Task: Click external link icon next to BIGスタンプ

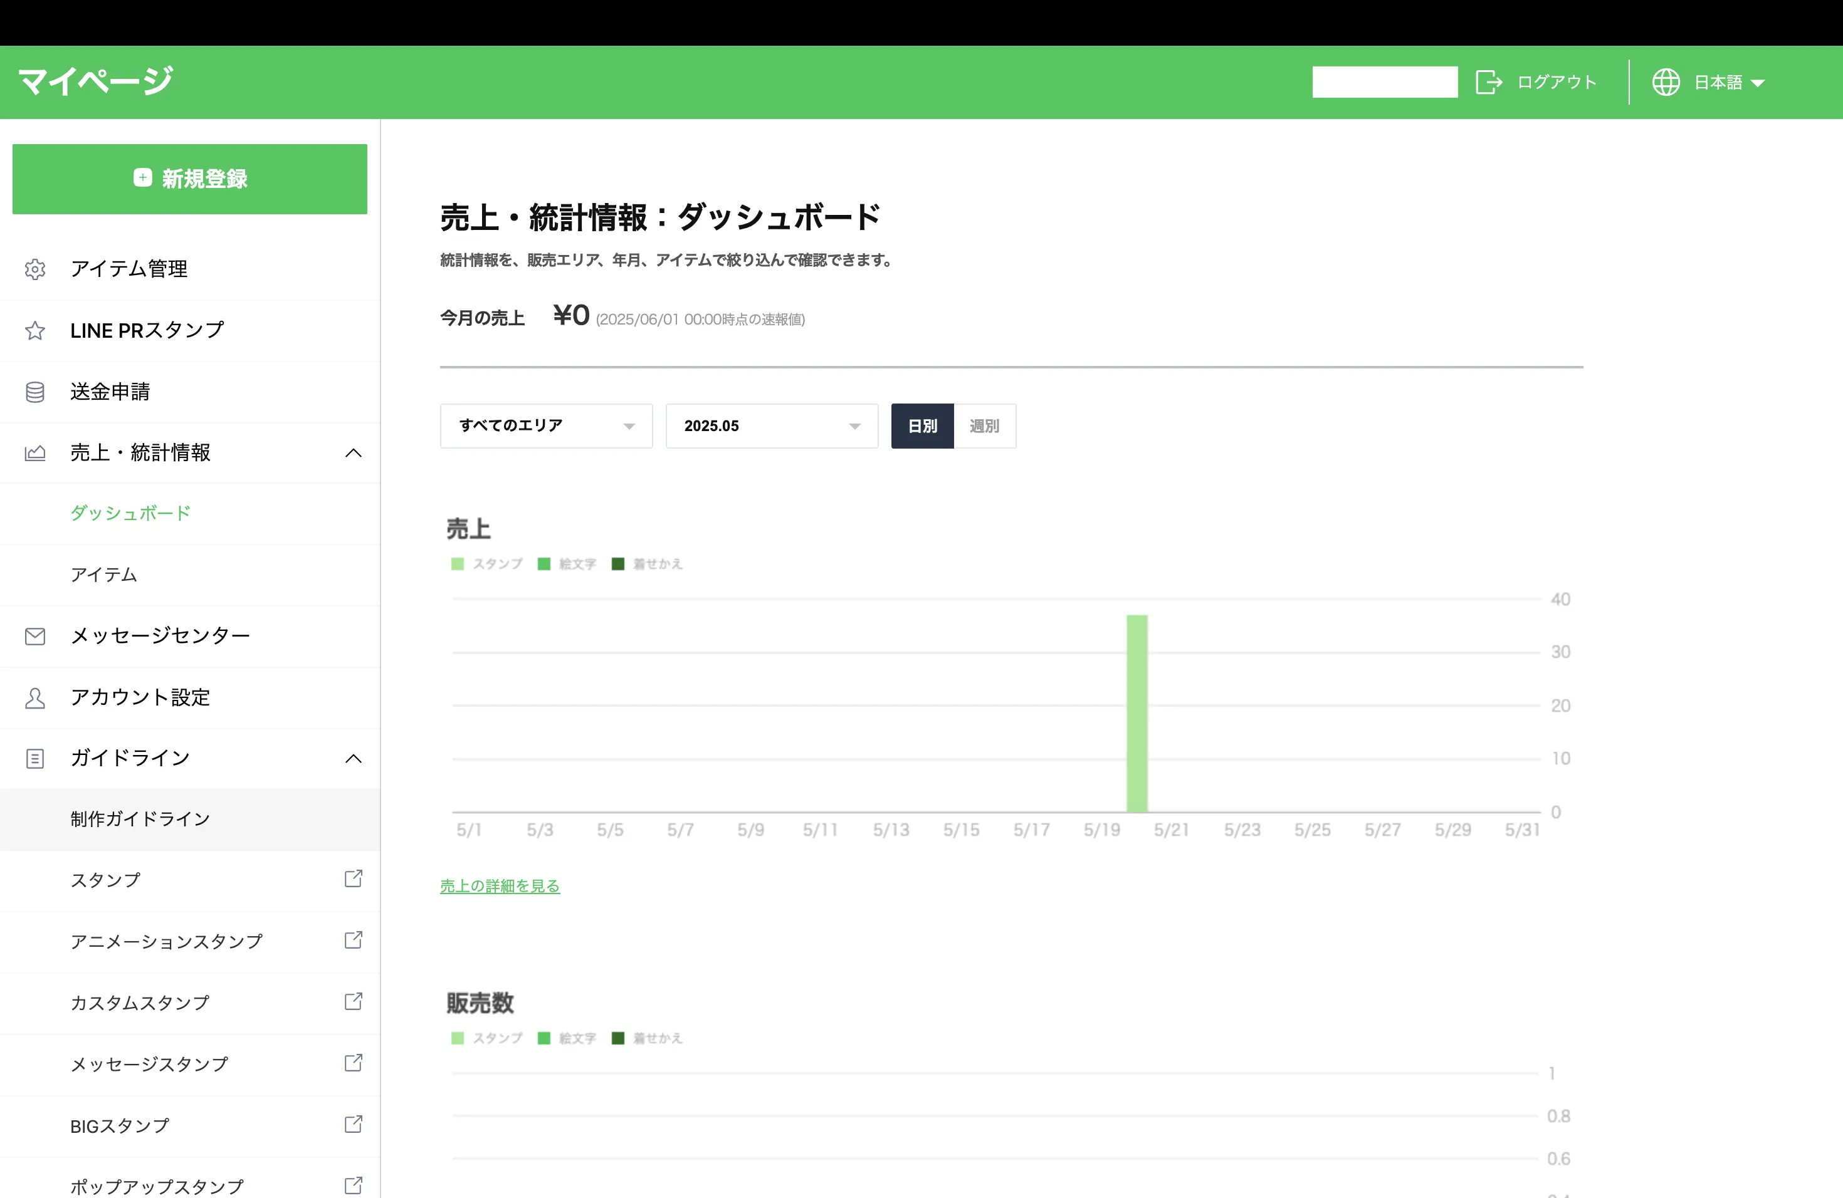Action: point(353,1123)
